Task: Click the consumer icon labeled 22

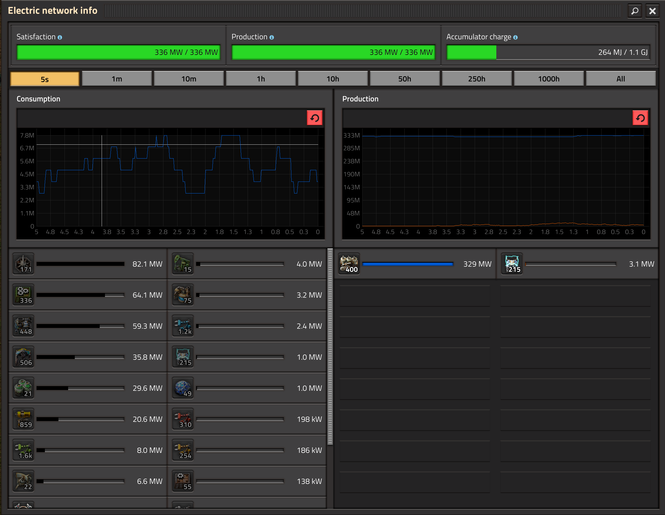Action: coord(24,481)
